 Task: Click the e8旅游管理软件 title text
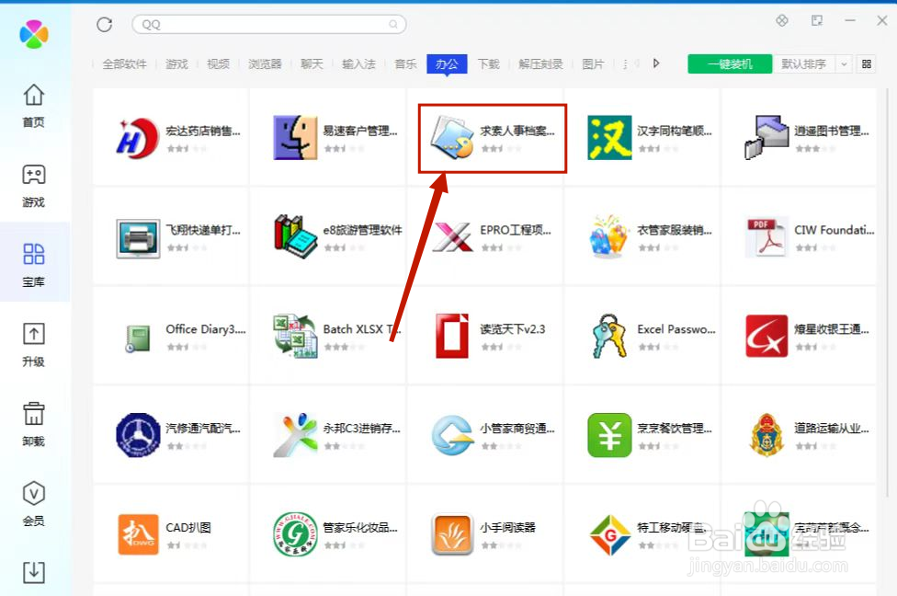click(x=363, y=230)
